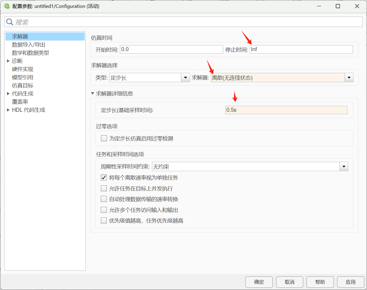
Task: Open 模型引用 settings page
Action: pos(23,77)
